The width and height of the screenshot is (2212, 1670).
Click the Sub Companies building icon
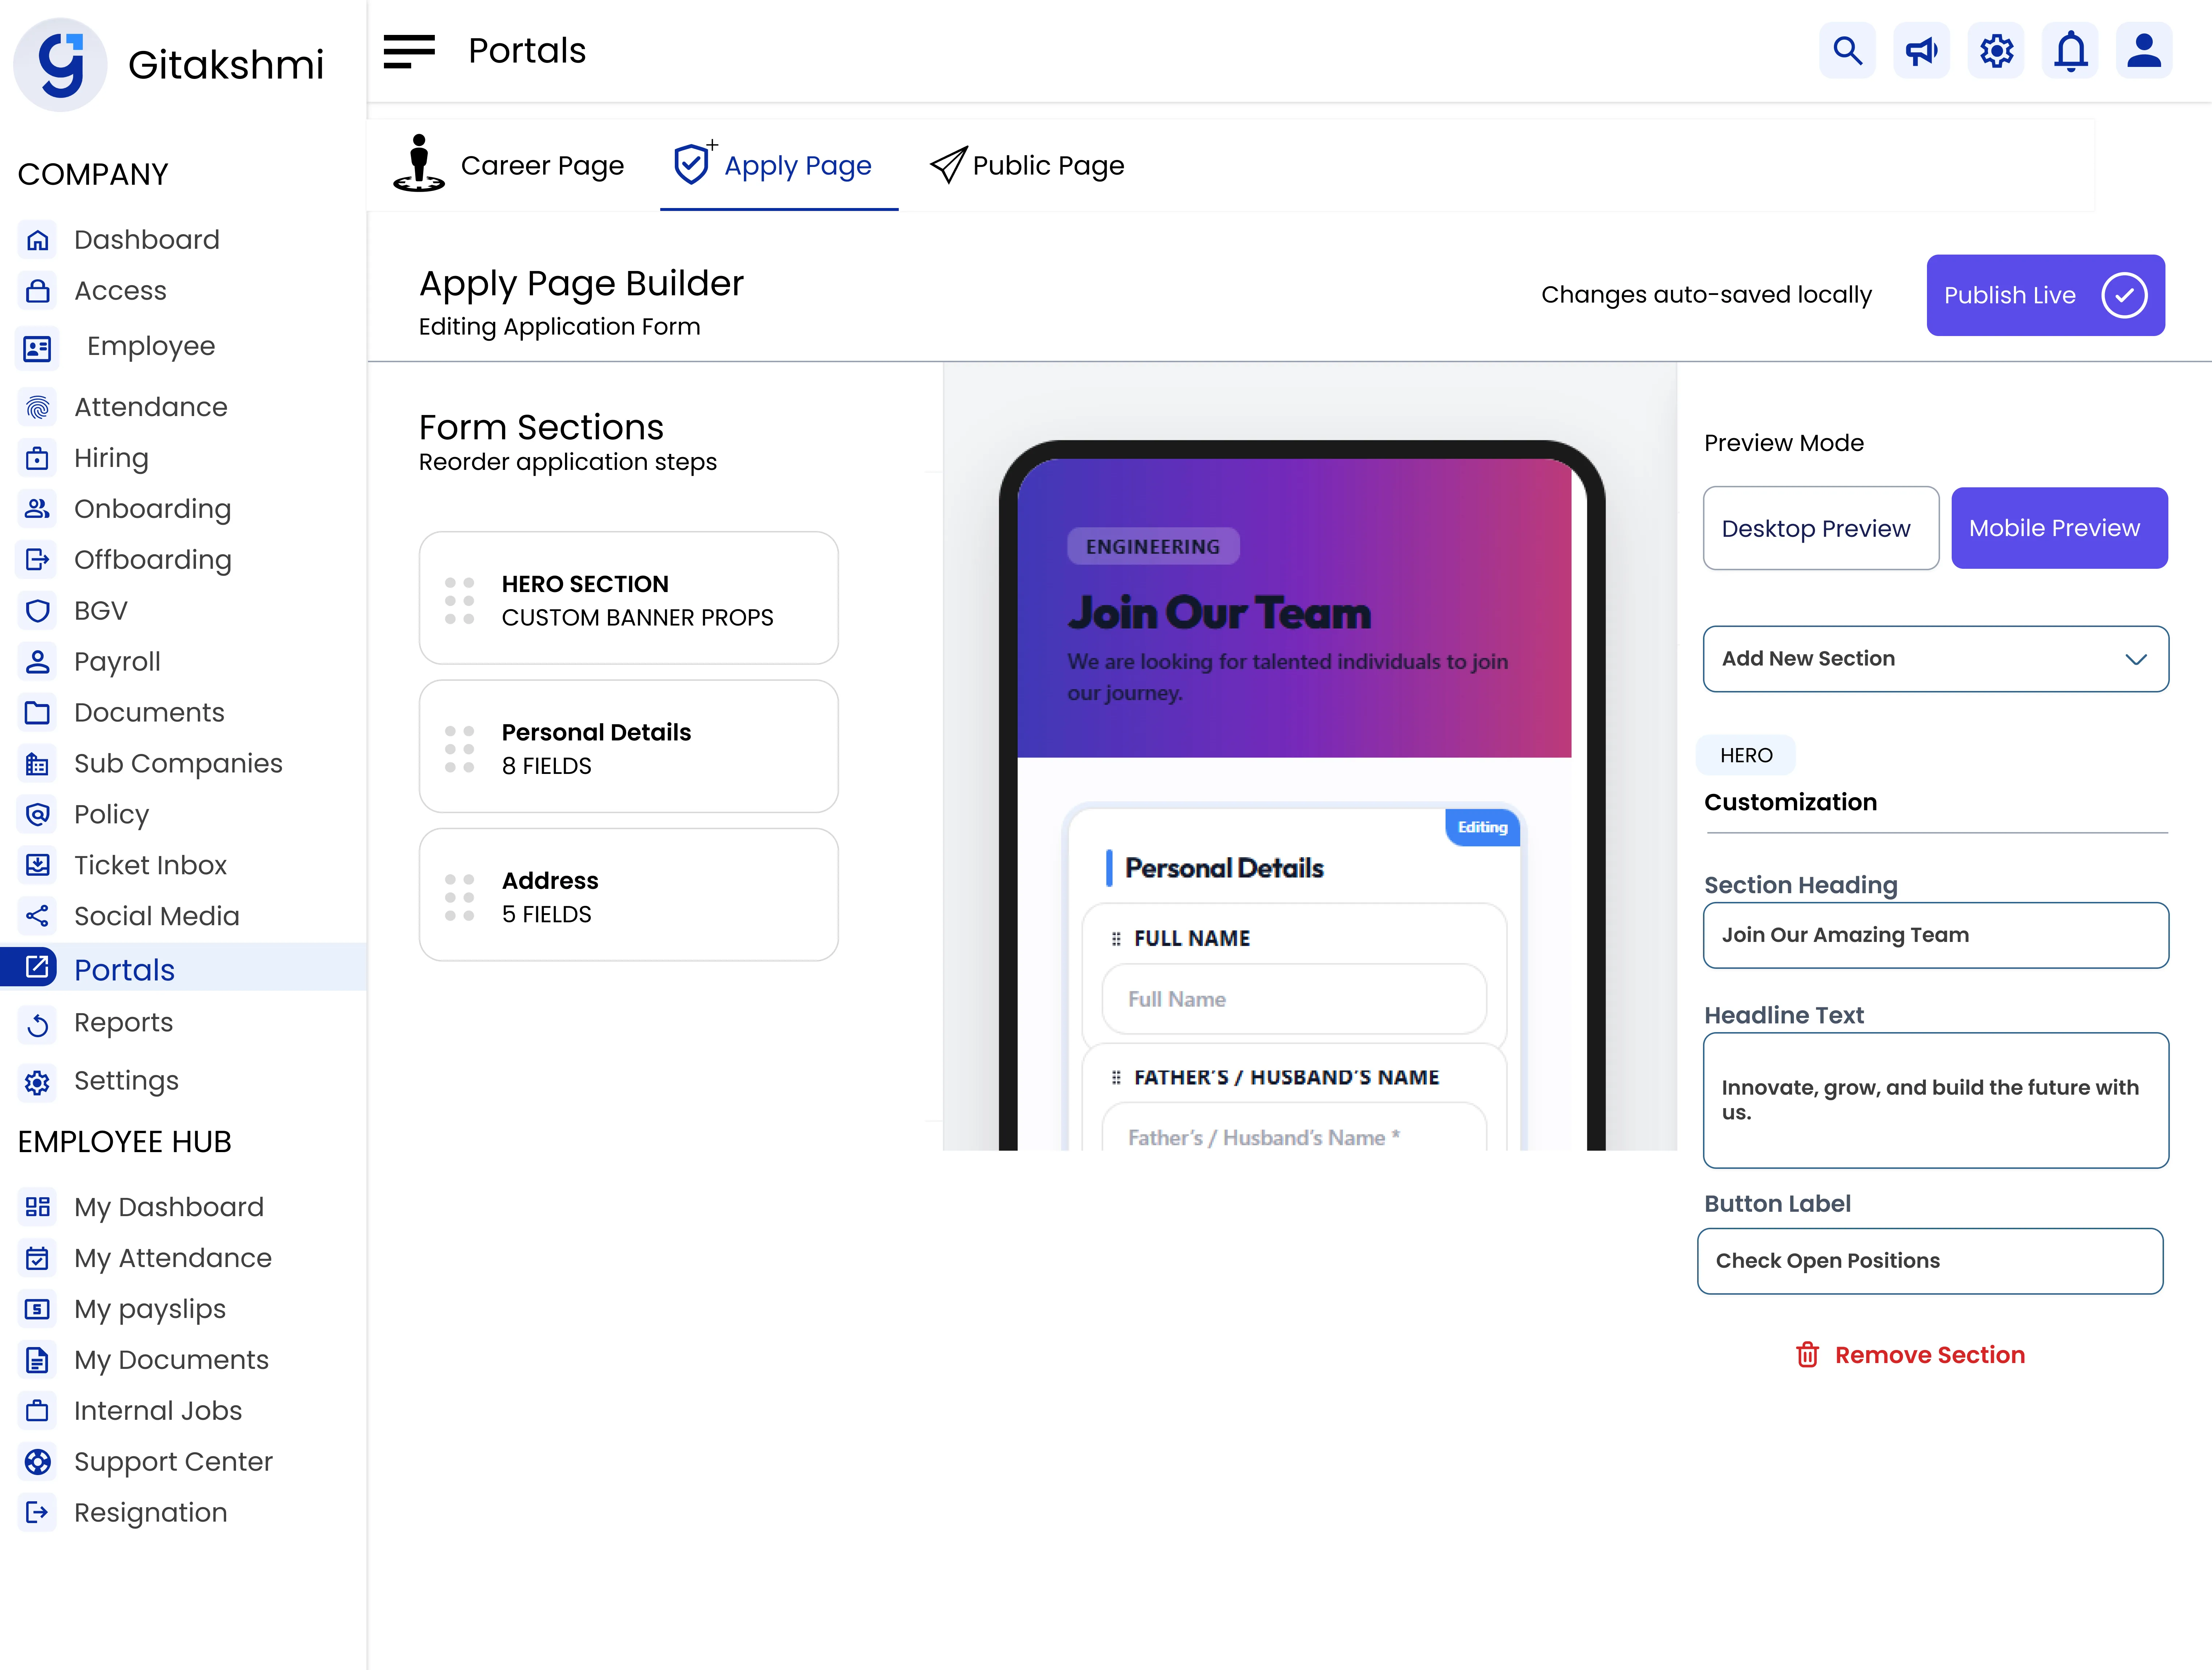37,764
